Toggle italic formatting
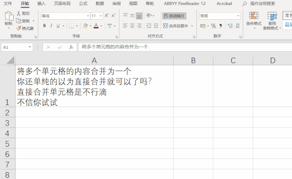This screenshot has width=292, height=179. [x=51, y=26]
